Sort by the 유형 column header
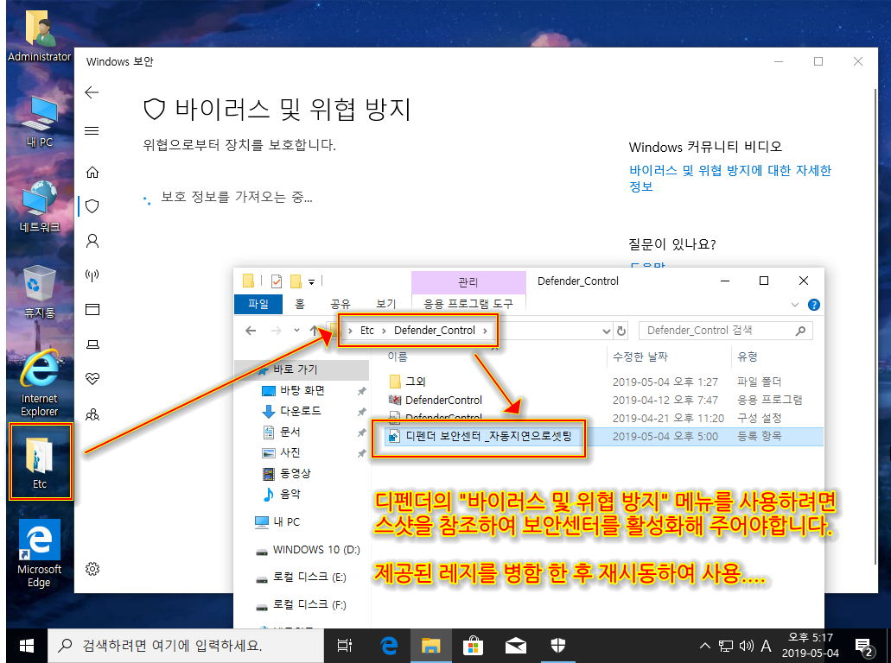Screen dimensions: 891x663 point(748,357)
